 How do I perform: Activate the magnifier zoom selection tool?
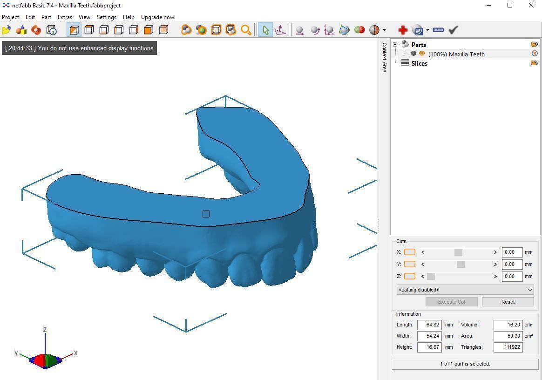click(x=246, y=30)
